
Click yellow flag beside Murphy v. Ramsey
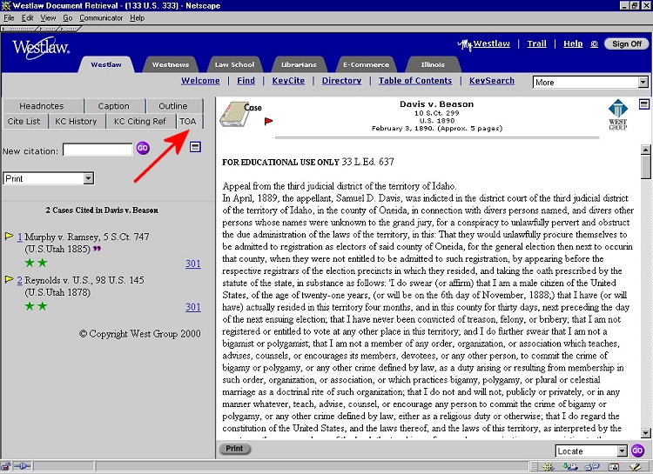coord(9,236)
